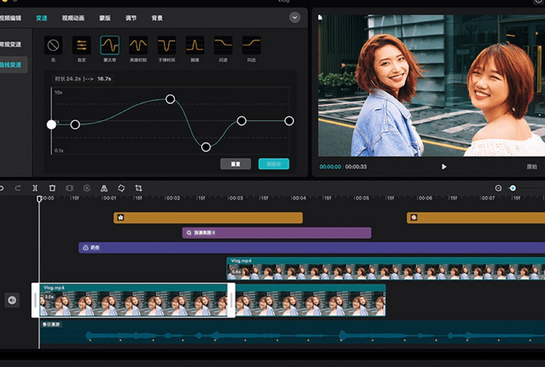Select the 子弹时间 bullet time preset
The image size is (545, 367).
pos(167,45)
